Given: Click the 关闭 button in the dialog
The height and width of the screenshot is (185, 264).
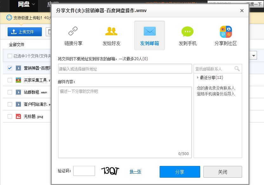Looking at the screenshot, I should pos(222,172).
